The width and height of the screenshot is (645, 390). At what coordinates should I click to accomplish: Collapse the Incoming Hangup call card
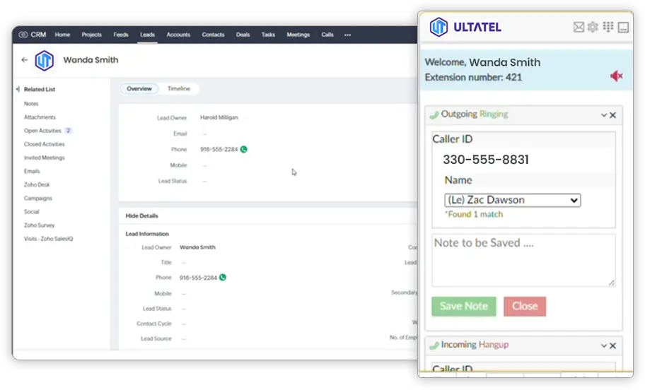(x=604, y=346)
